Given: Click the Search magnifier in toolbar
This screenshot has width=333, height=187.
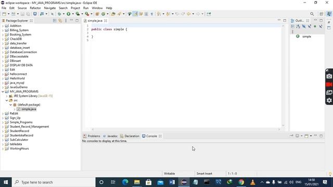Looking at the screenshot, I should pos(312,14).
